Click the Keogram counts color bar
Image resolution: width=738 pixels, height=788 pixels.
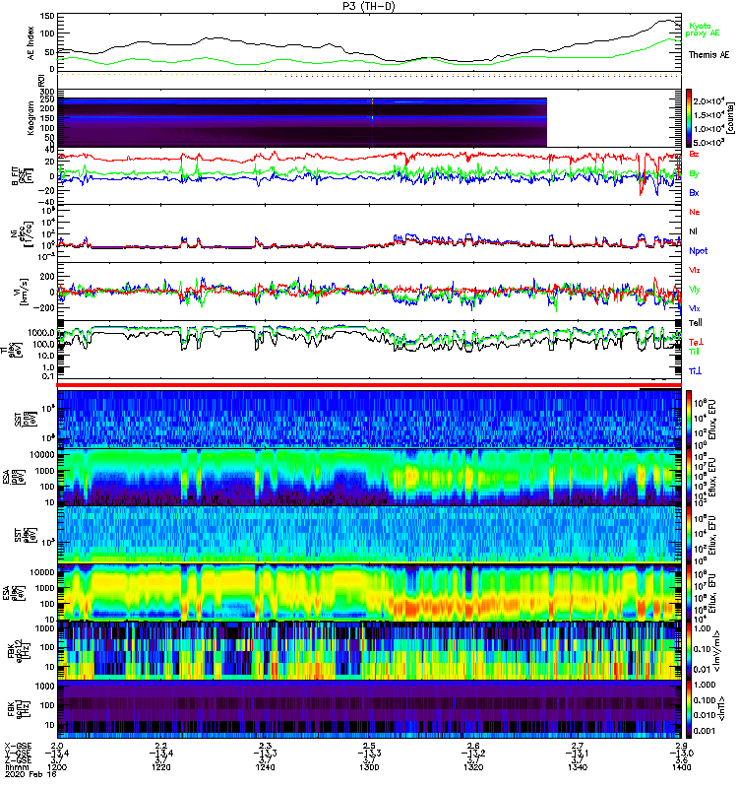pos(689,118)
